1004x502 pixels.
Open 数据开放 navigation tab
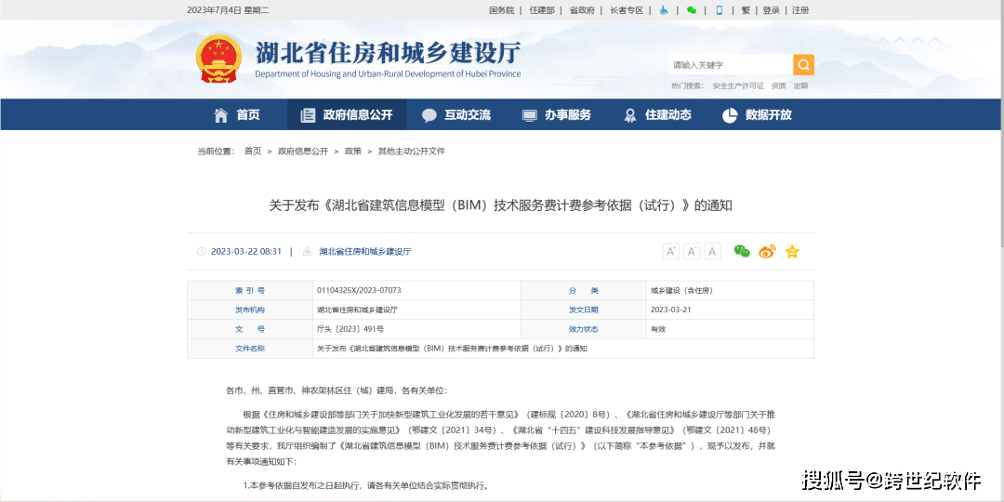[769, 115]
